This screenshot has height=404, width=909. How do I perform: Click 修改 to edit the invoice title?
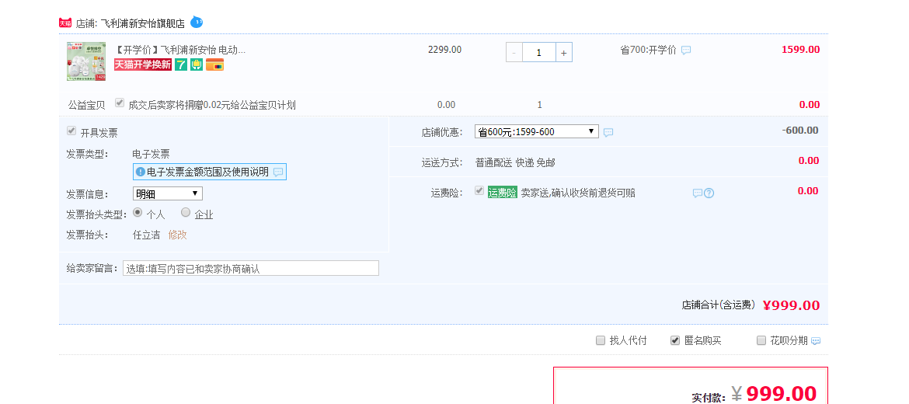(x=177, y=235)
